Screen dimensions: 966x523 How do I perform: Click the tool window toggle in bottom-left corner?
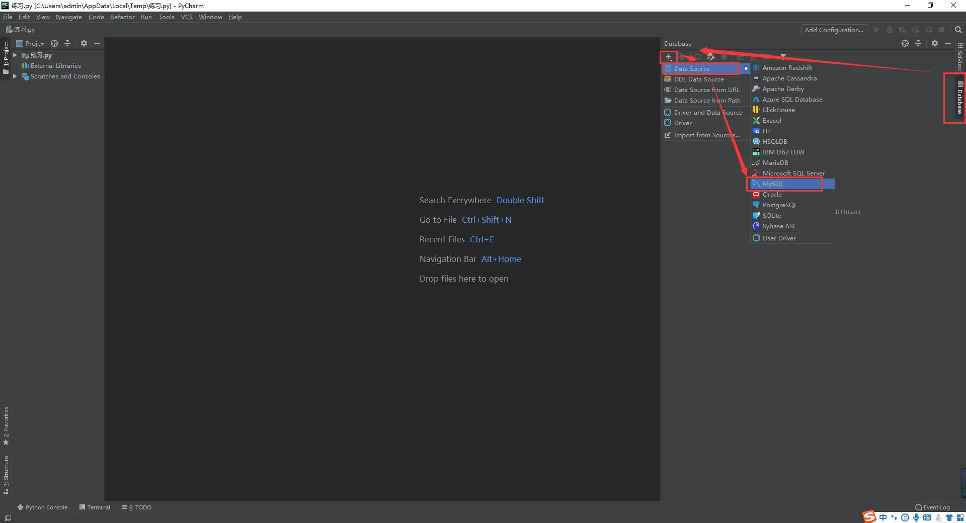(x=8, y=518)
